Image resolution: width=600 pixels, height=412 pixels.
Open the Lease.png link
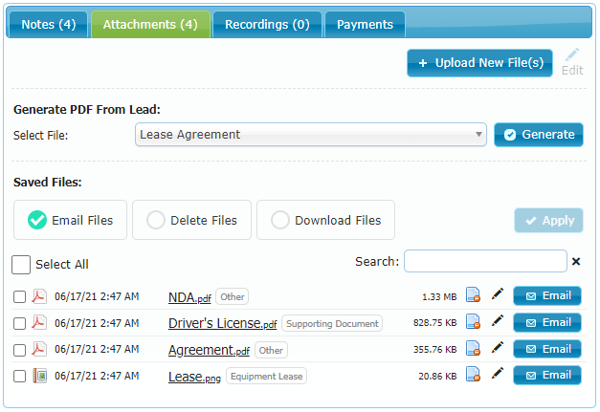click(x=195, y=377)
